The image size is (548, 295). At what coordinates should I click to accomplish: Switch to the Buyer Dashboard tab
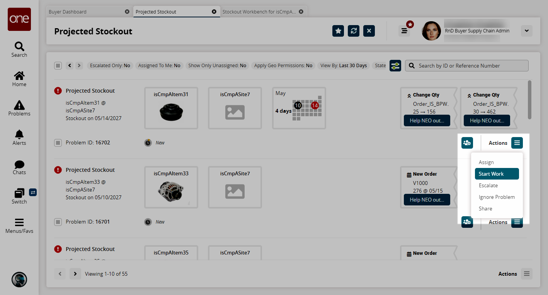89,12
